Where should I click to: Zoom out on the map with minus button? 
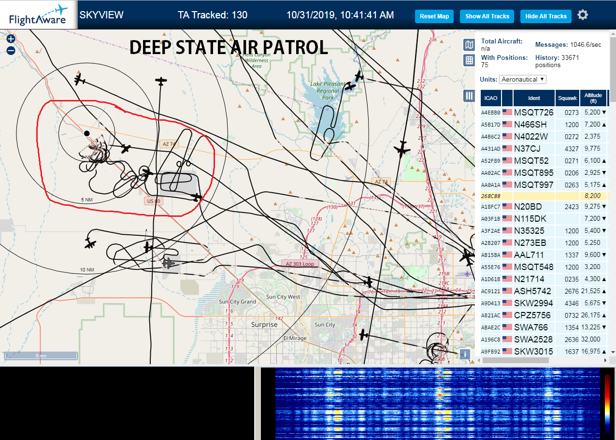[11, 50]
